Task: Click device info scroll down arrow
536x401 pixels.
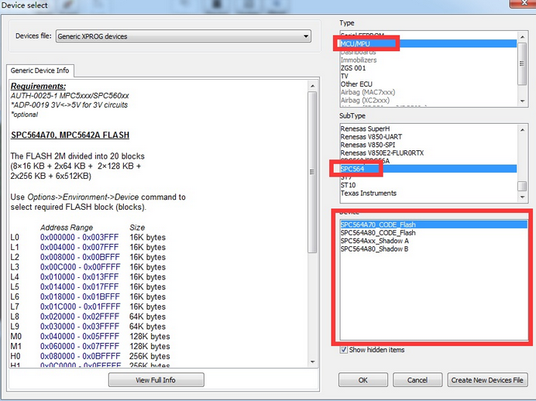Action: (312, 362)
